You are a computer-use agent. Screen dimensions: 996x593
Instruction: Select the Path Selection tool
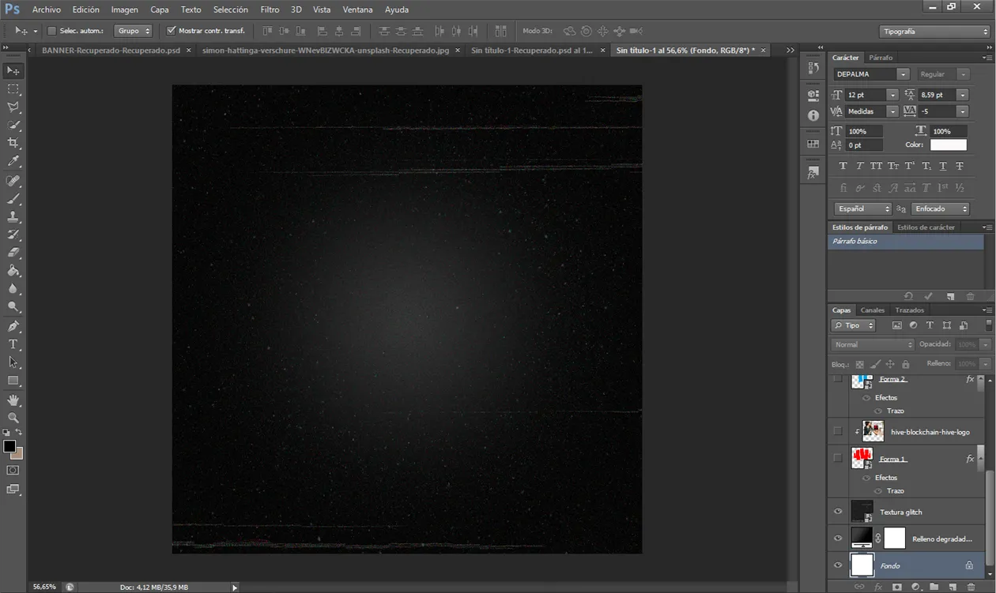[x=13, y=362]
